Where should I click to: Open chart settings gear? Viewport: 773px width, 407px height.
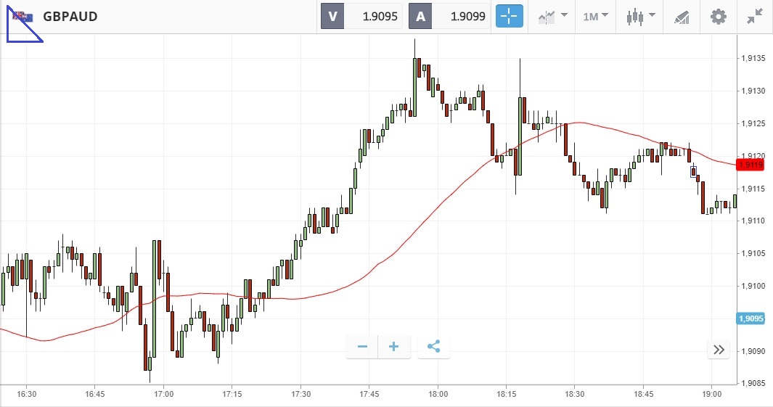tap(718, 16)
